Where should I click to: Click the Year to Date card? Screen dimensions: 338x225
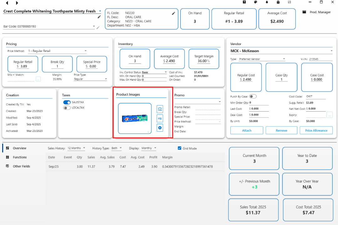tap(307, 158)
